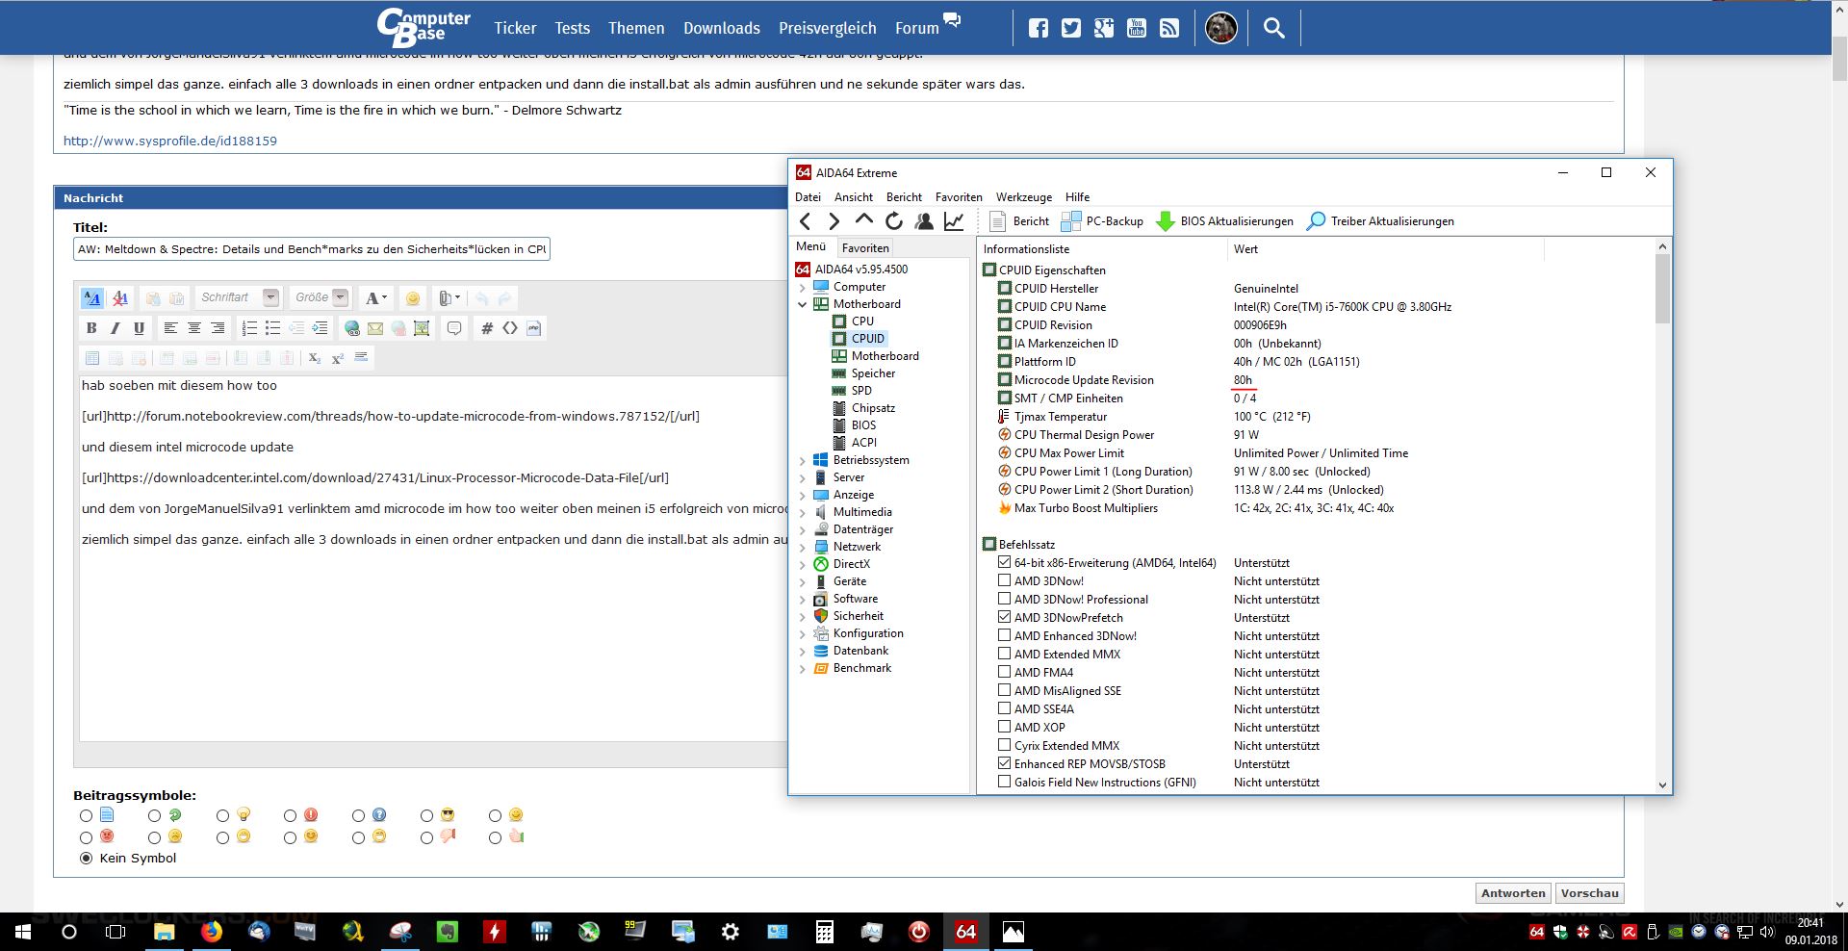
Task: Expand the Betriebssystem tree node
Action: click(803, 461)
